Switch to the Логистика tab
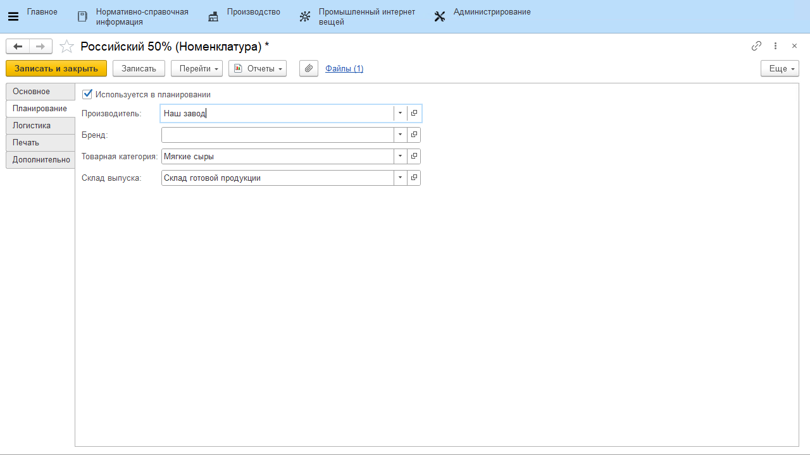 pyautogui.click(x=32, y=126)
